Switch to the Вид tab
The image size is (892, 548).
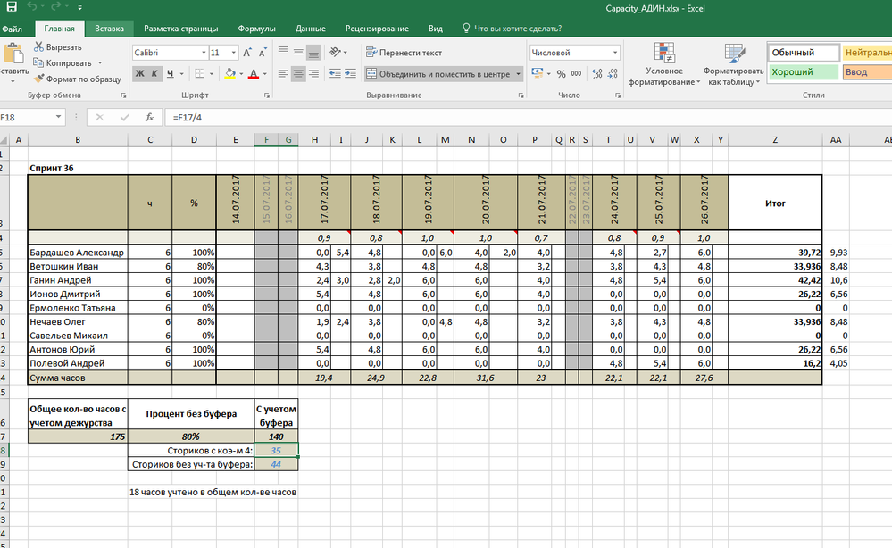click(x=435, y=29)
